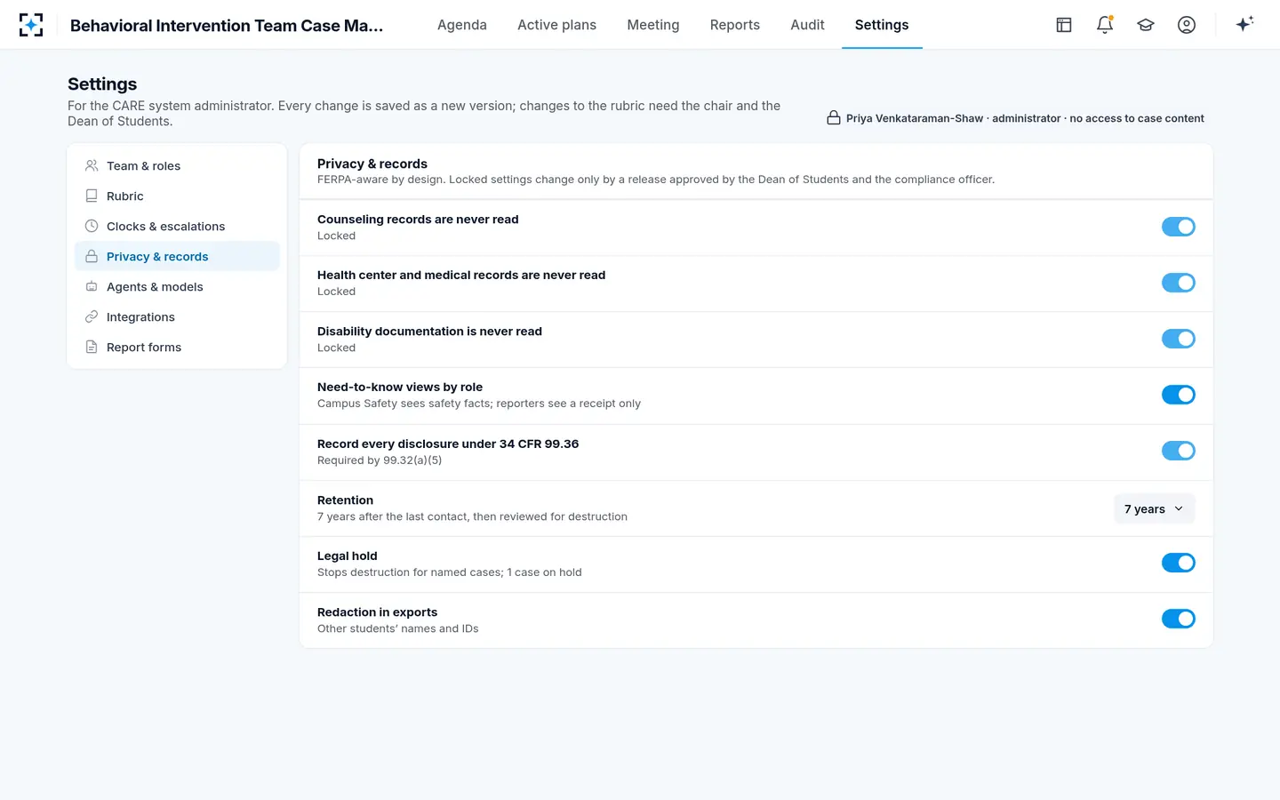Open the layout panel icon in header
The height and width of the screenshot is (800, 1280).
[x=1064, y=25]
